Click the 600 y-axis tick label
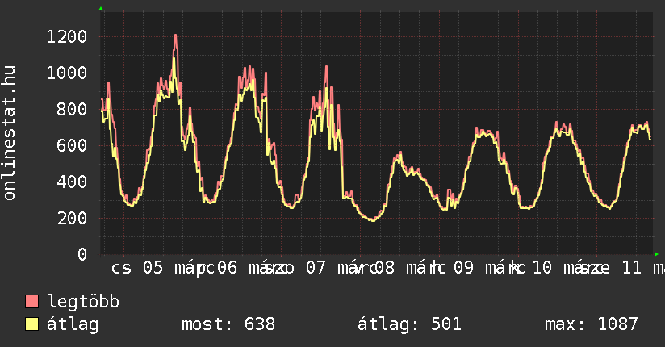665x347 pixels. (72, 145)
